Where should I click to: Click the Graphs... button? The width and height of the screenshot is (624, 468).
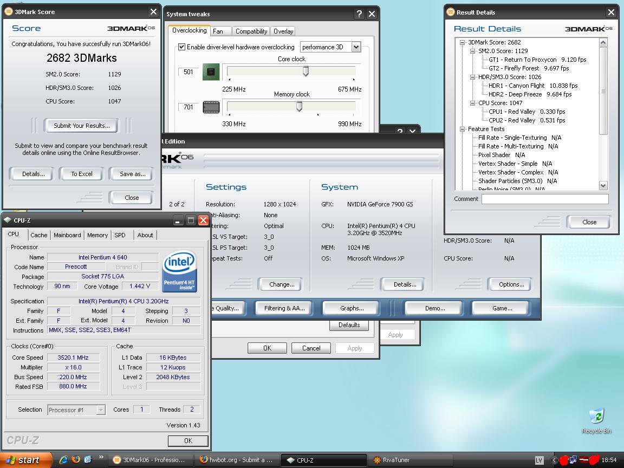(x=352, y=308)
